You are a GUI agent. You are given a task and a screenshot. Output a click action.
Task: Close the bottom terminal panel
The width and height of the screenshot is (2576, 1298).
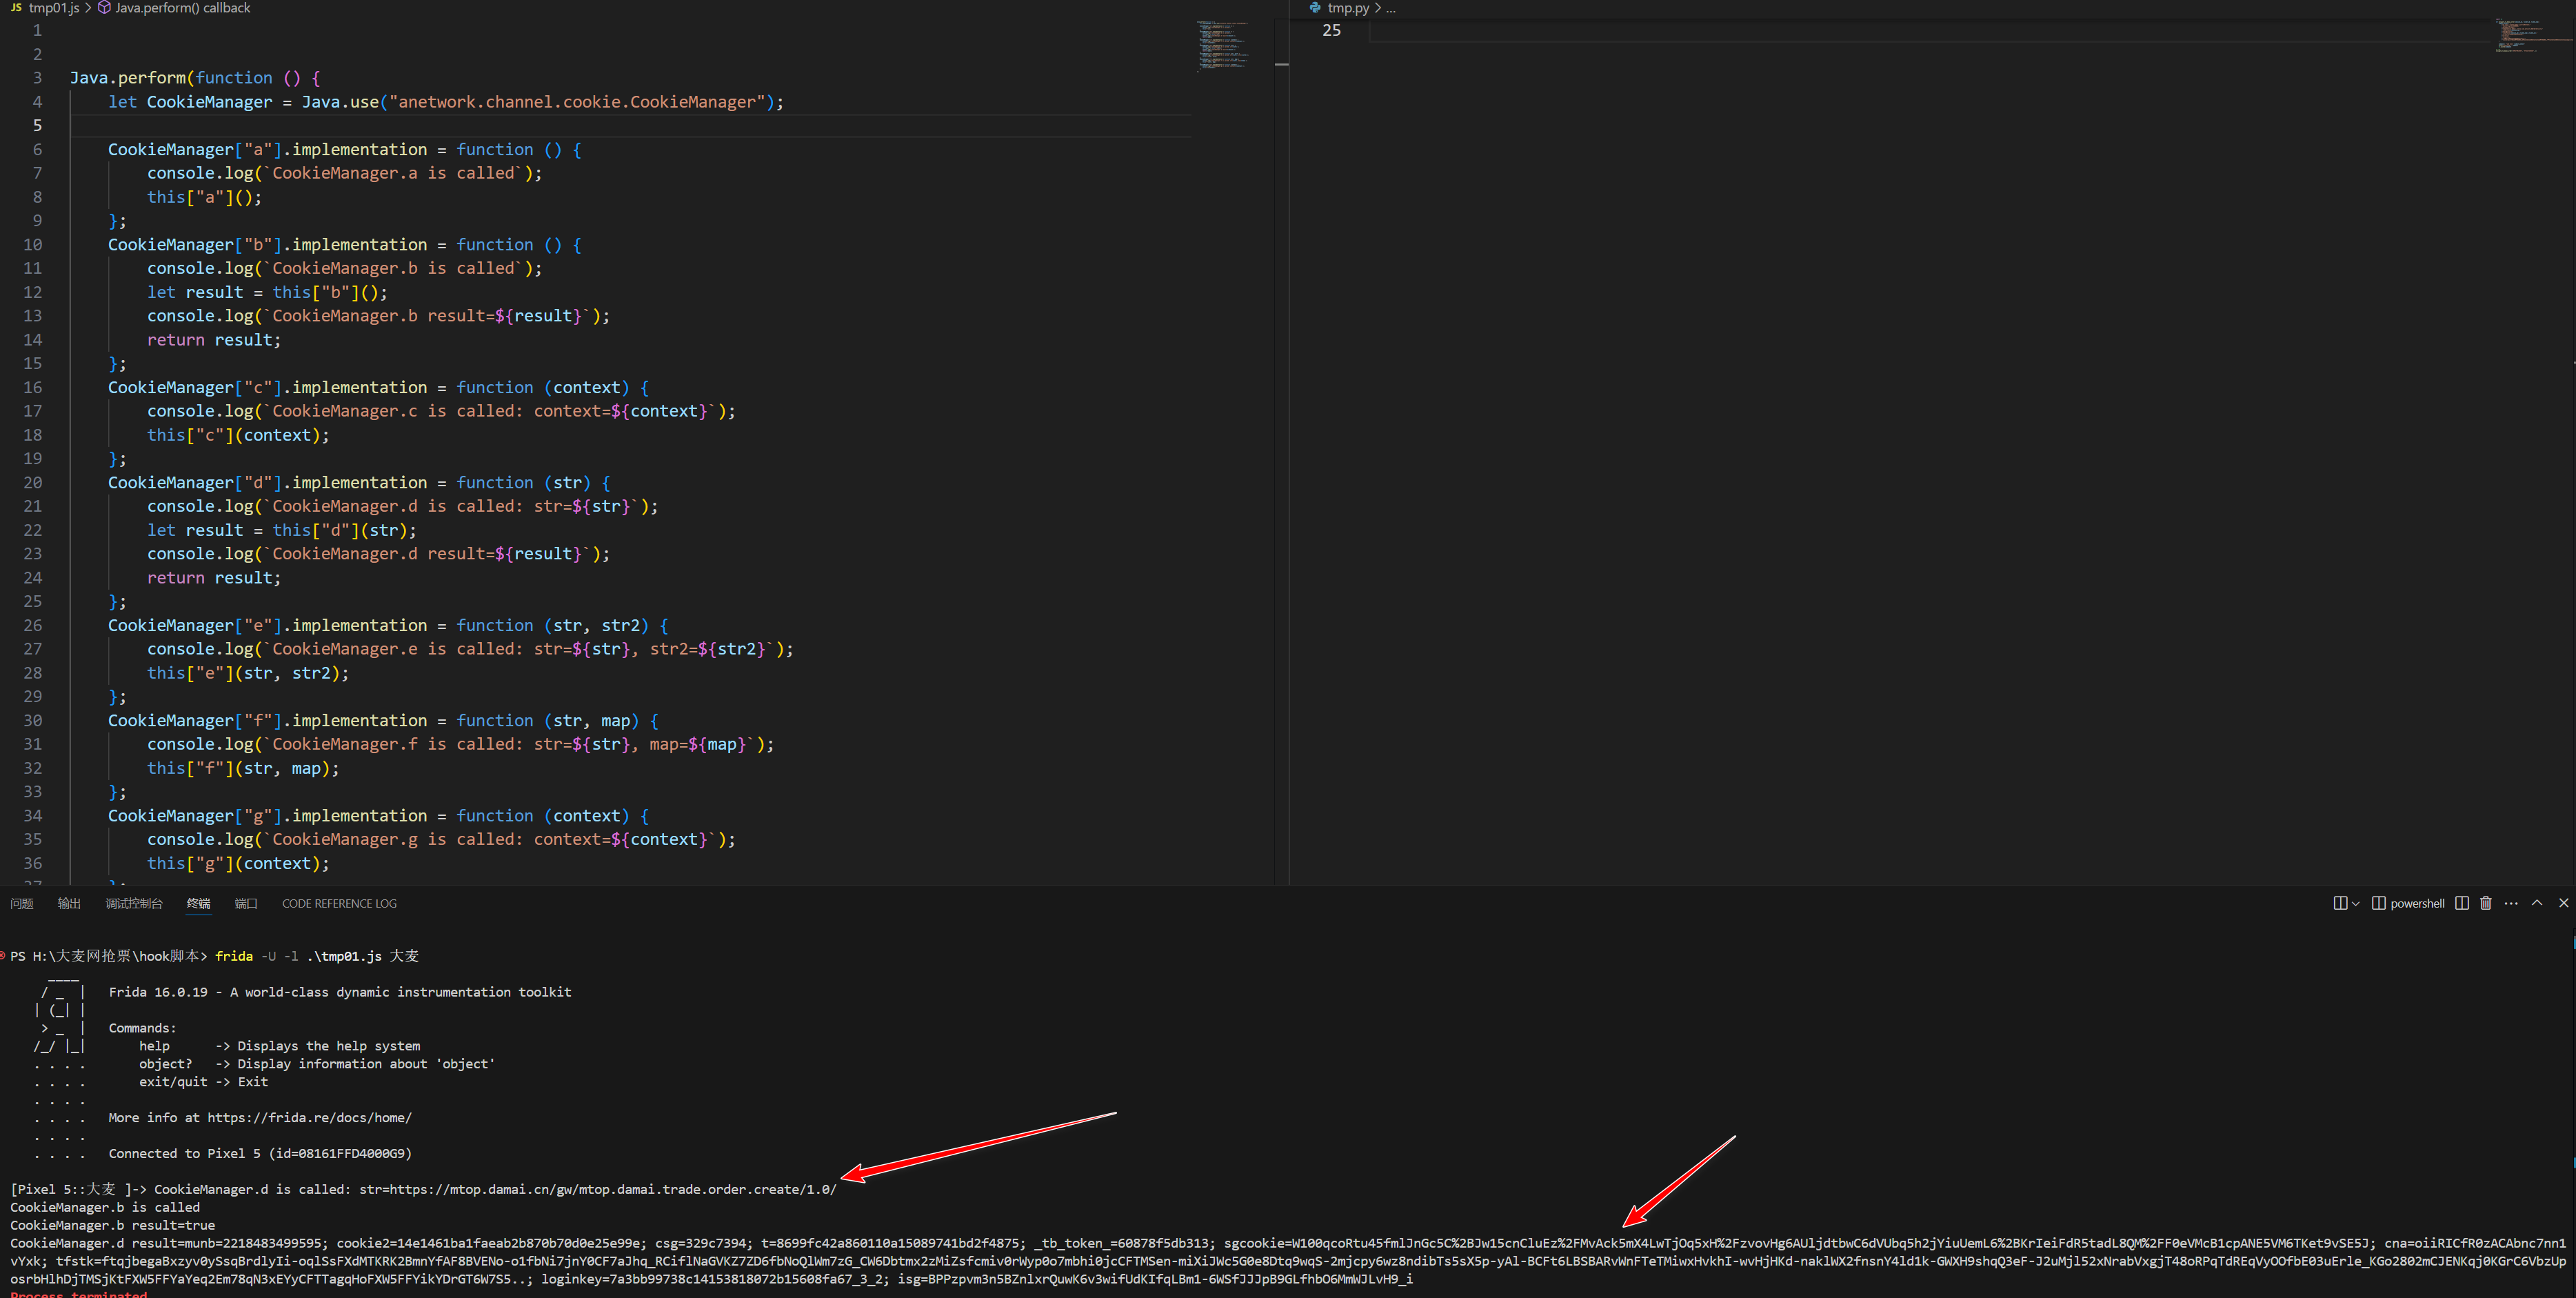(2563, 903)
